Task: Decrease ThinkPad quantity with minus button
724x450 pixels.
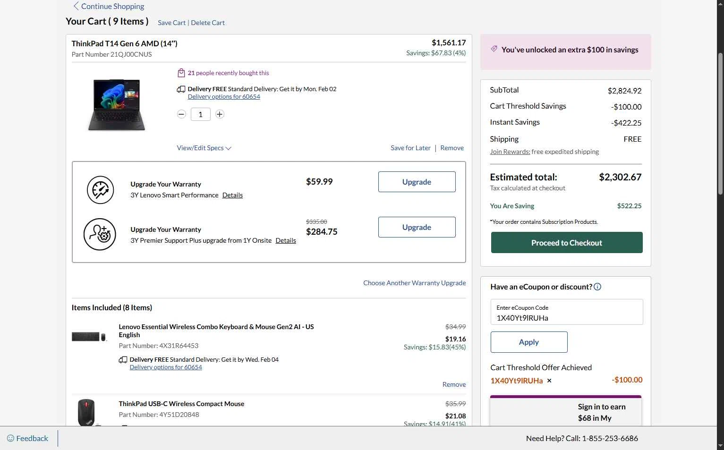Action: click(181, 114)
